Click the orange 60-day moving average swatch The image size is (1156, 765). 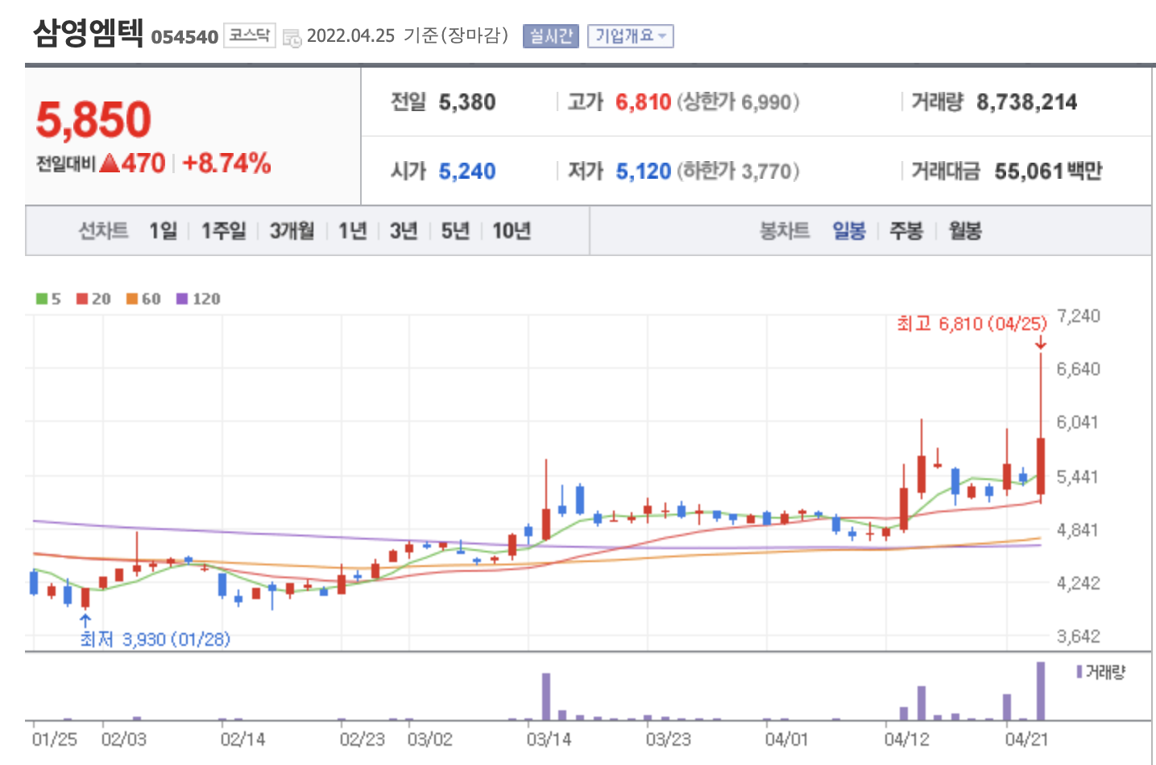pos(132,299)
